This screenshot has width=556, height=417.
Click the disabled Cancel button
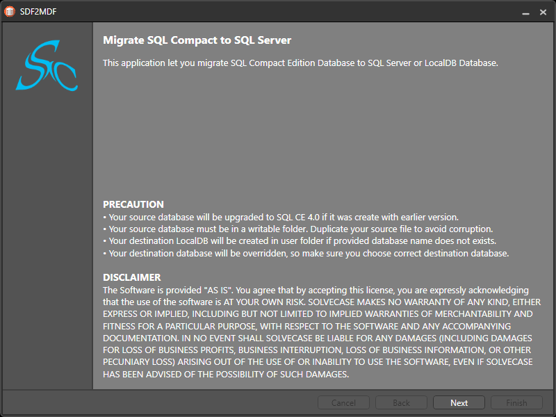click(x=343, y=403)
